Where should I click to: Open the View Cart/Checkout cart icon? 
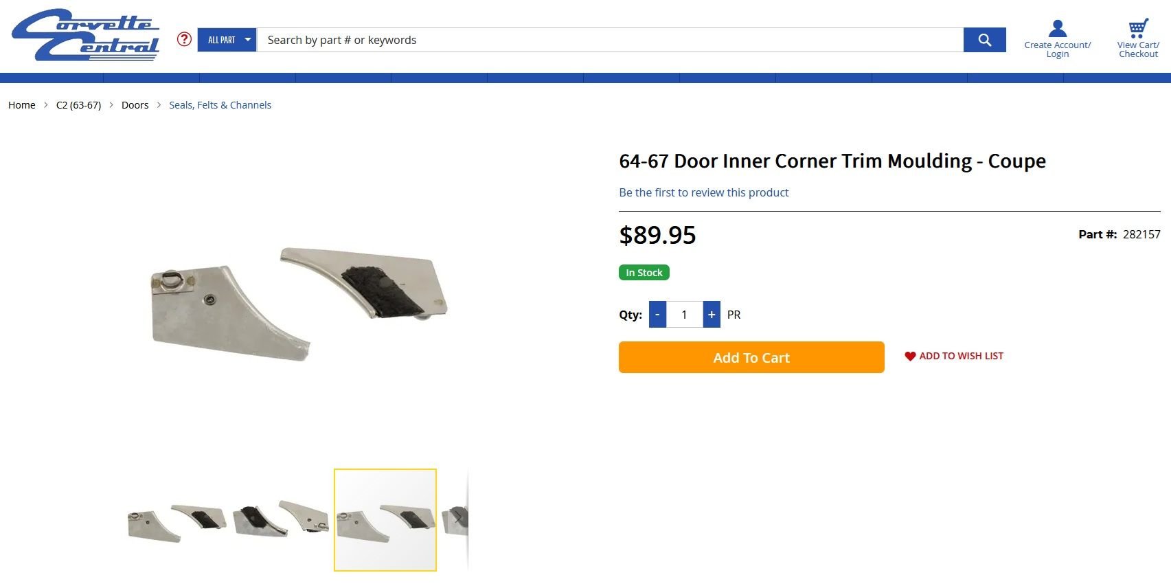[1138, 29]
